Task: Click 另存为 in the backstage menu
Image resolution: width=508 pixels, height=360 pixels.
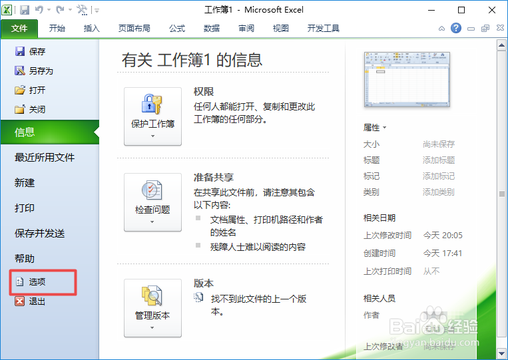Action: click(x=34, y=71)
